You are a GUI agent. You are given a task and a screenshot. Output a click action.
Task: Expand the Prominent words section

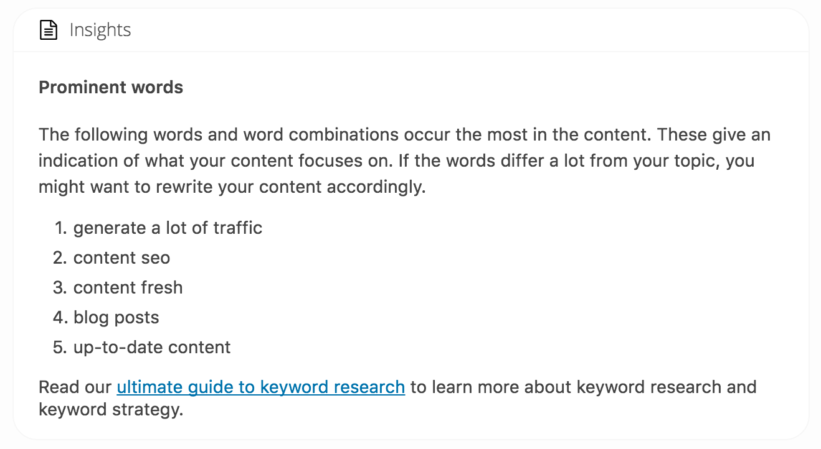[x=110, y=87]
